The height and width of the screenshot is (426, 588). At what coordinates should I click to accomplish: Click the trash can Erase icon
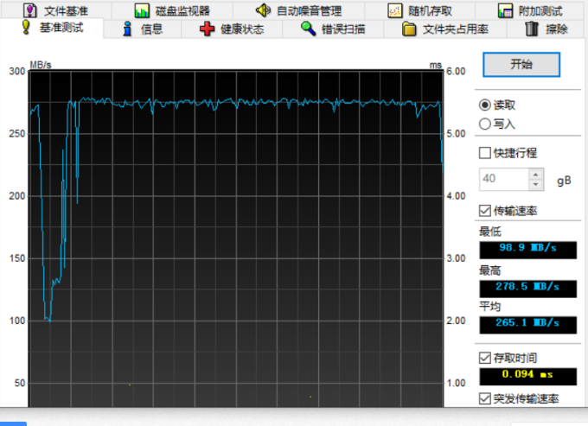pos(532,29)
